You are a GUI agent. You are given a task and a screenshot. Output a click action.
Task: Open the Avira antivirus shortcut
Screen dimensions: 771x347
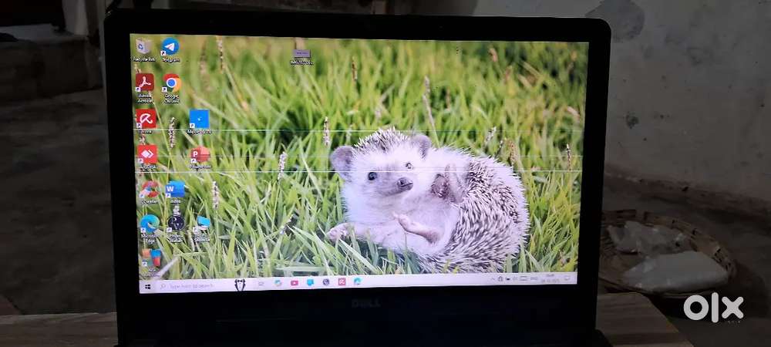coord(146,119)
